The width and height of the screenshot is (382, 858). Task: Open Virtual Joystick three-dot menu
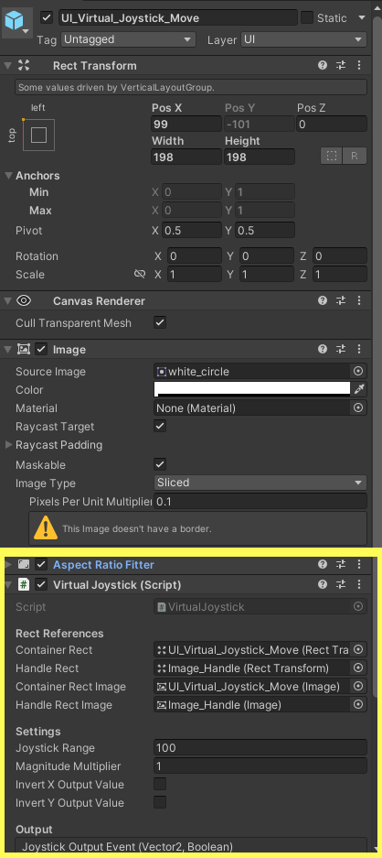[359, 584]
